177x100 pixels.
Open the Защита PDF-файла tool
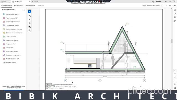point(12,40)
